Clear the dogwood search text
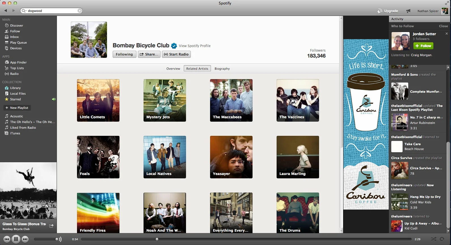This screenshot has height=245, width=451. point(80,11)
